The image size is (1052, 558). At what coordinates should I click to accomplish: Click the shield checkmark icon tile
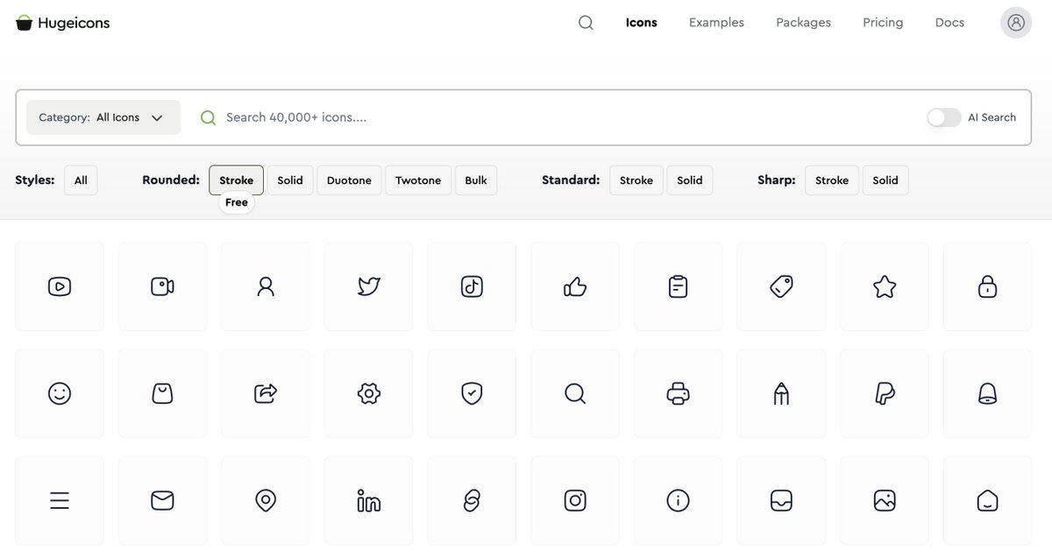tap(472, 393)
